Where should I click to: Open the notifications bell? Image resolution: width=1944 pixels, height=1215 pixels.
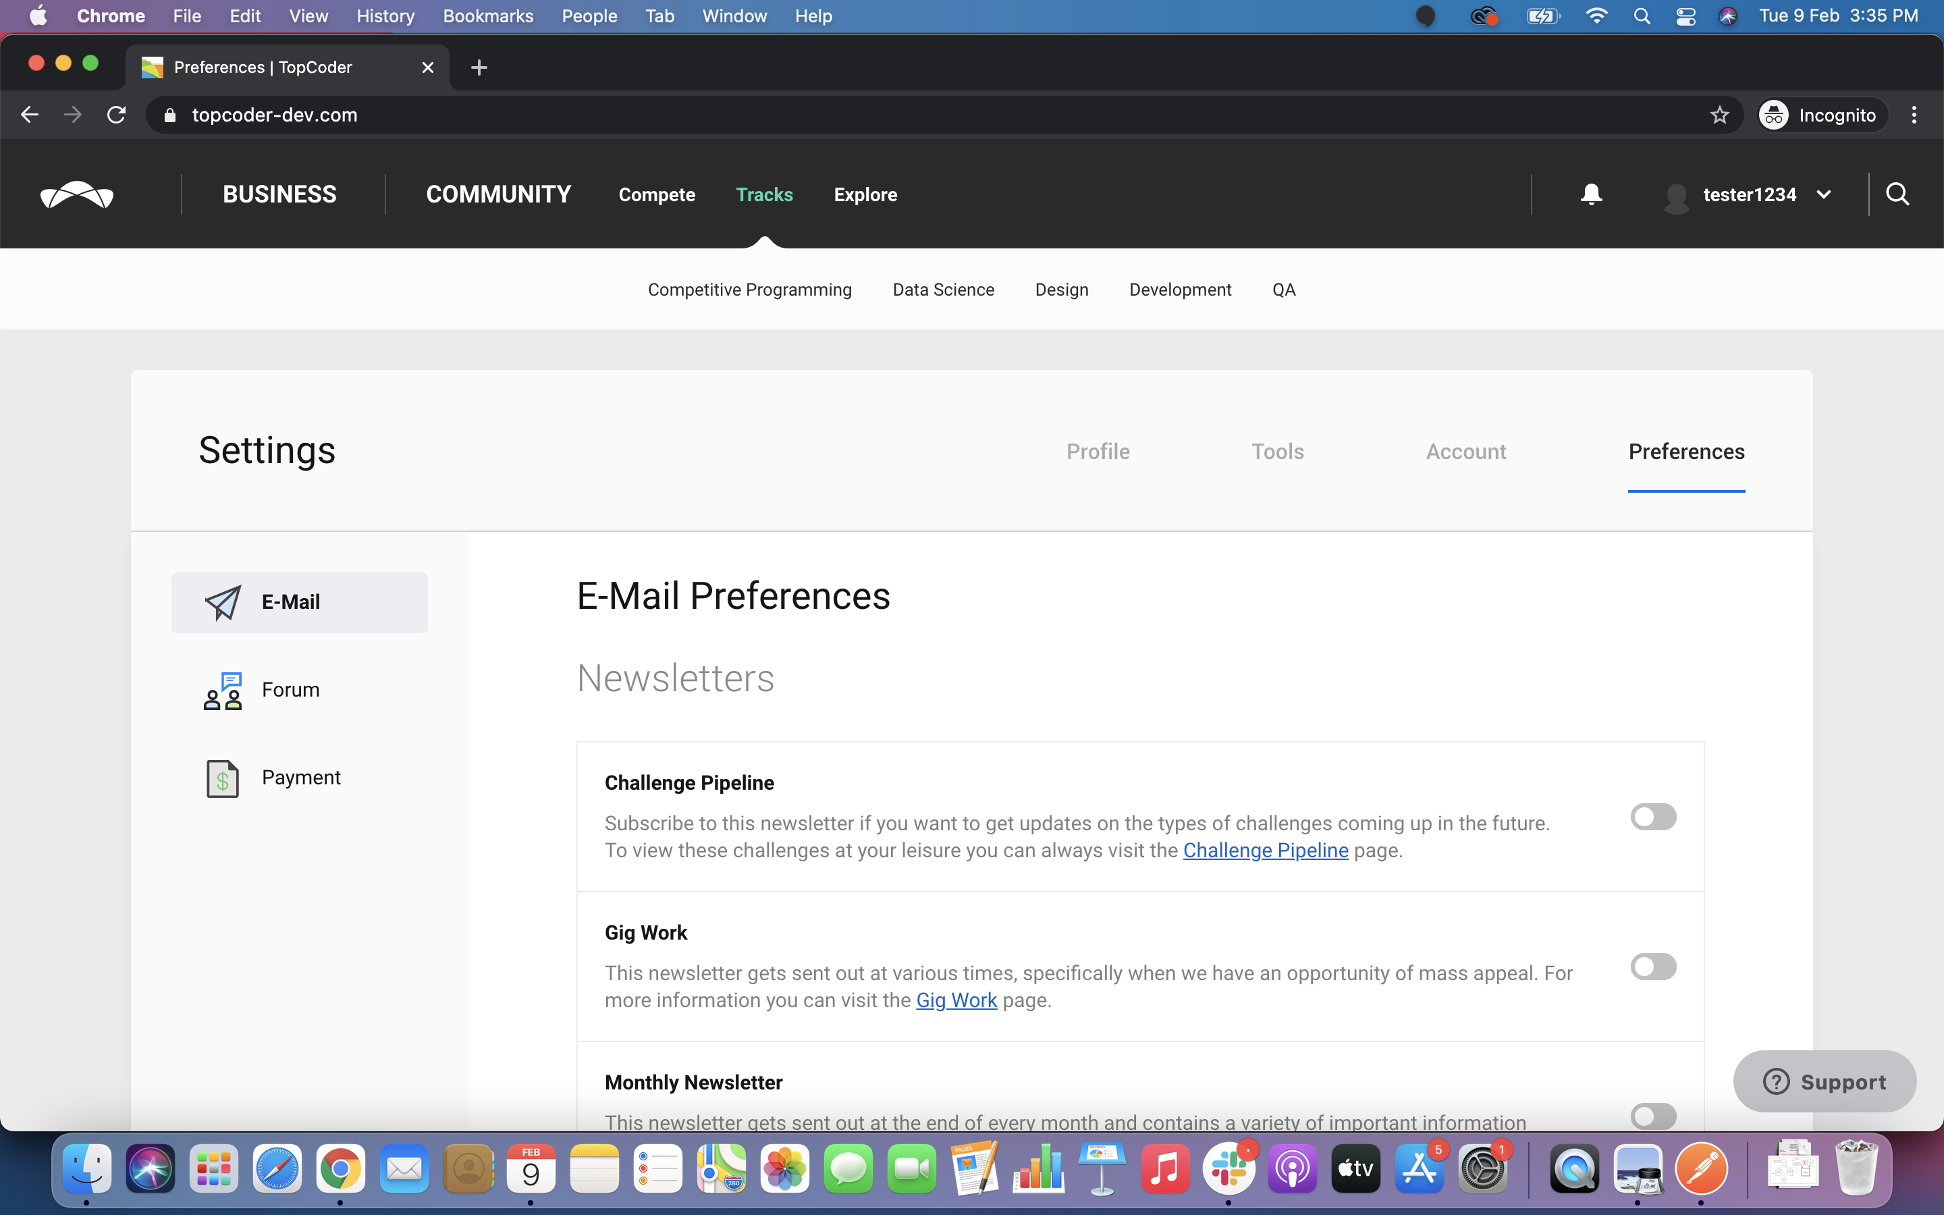pyautogui.click(x=1590, y=194)
